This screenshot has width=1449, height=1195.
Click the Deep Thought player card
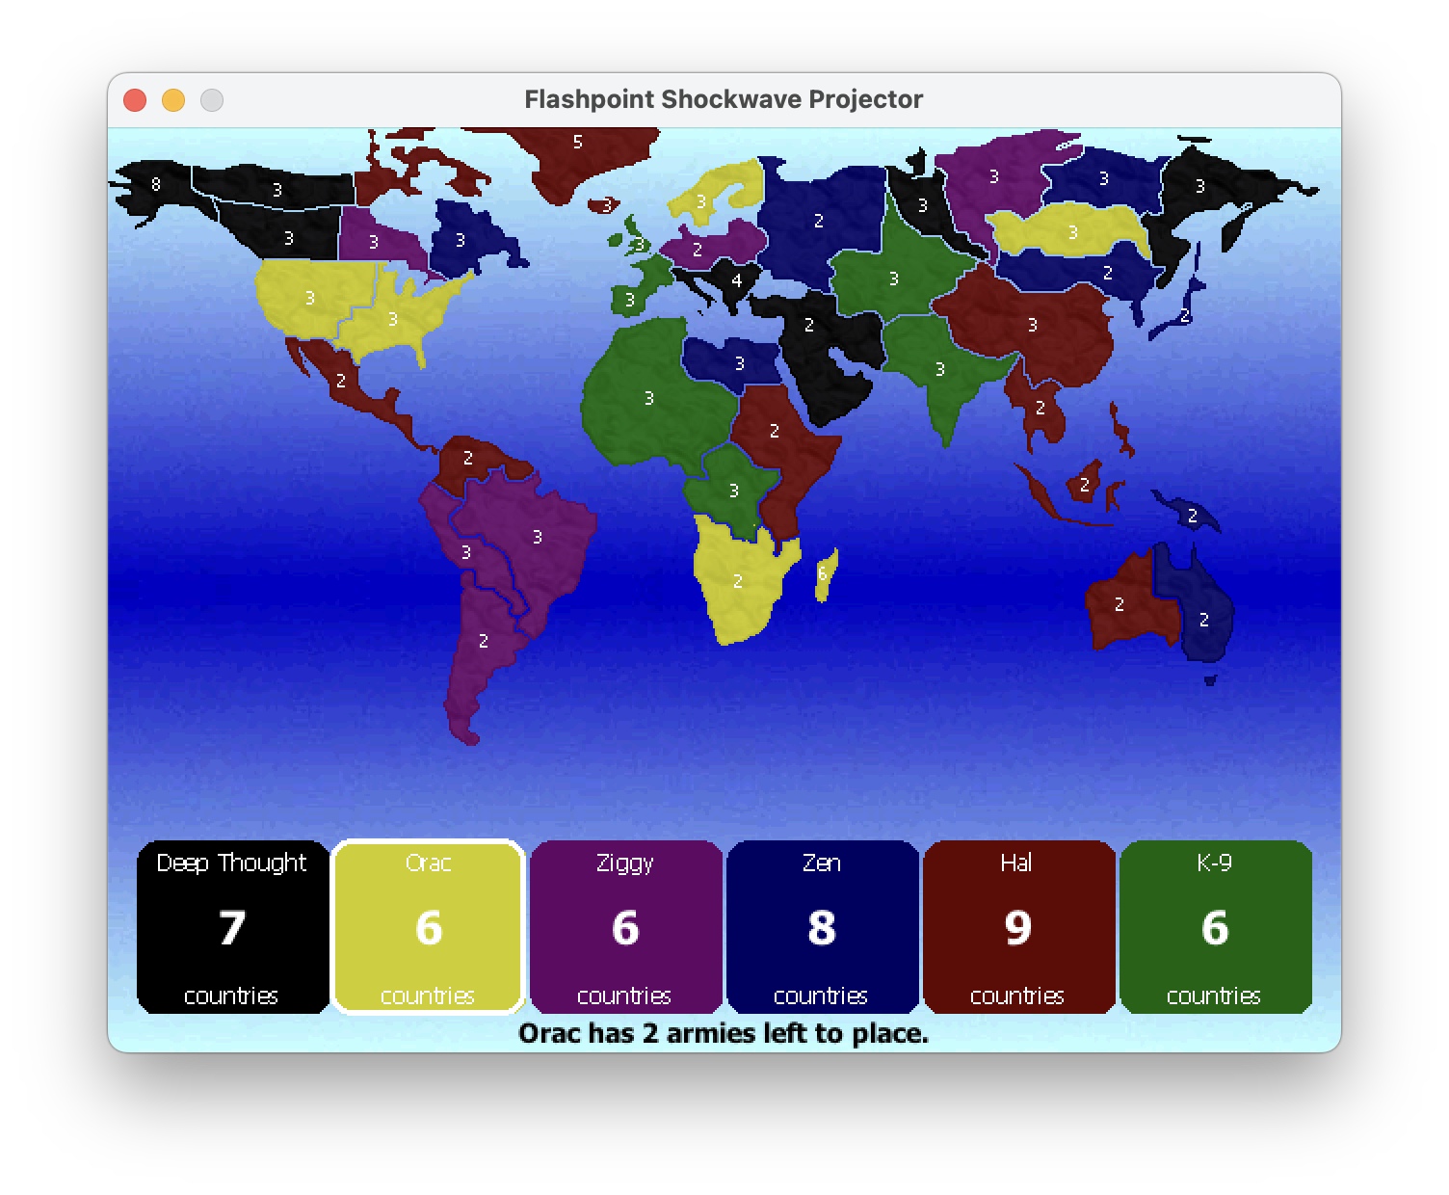coord(232,927)
